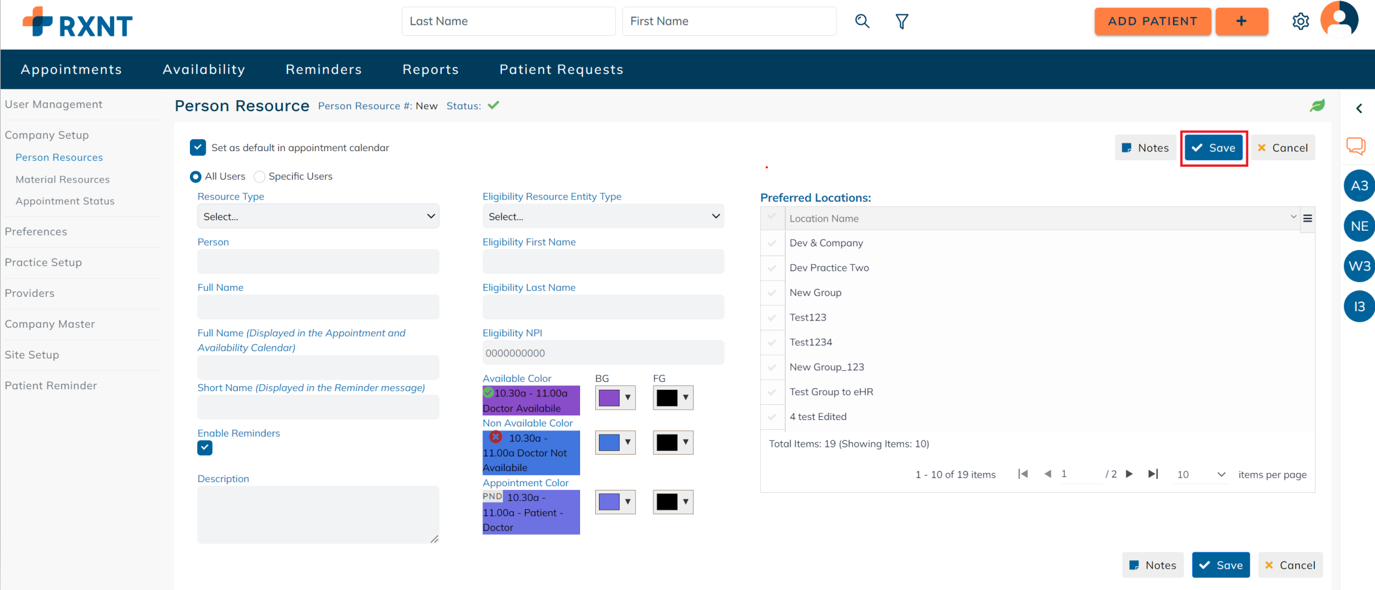1375x590 pixels.
Task: Open the Eligibility Resource Entity Type dropdown
Action: click(603, 216)
